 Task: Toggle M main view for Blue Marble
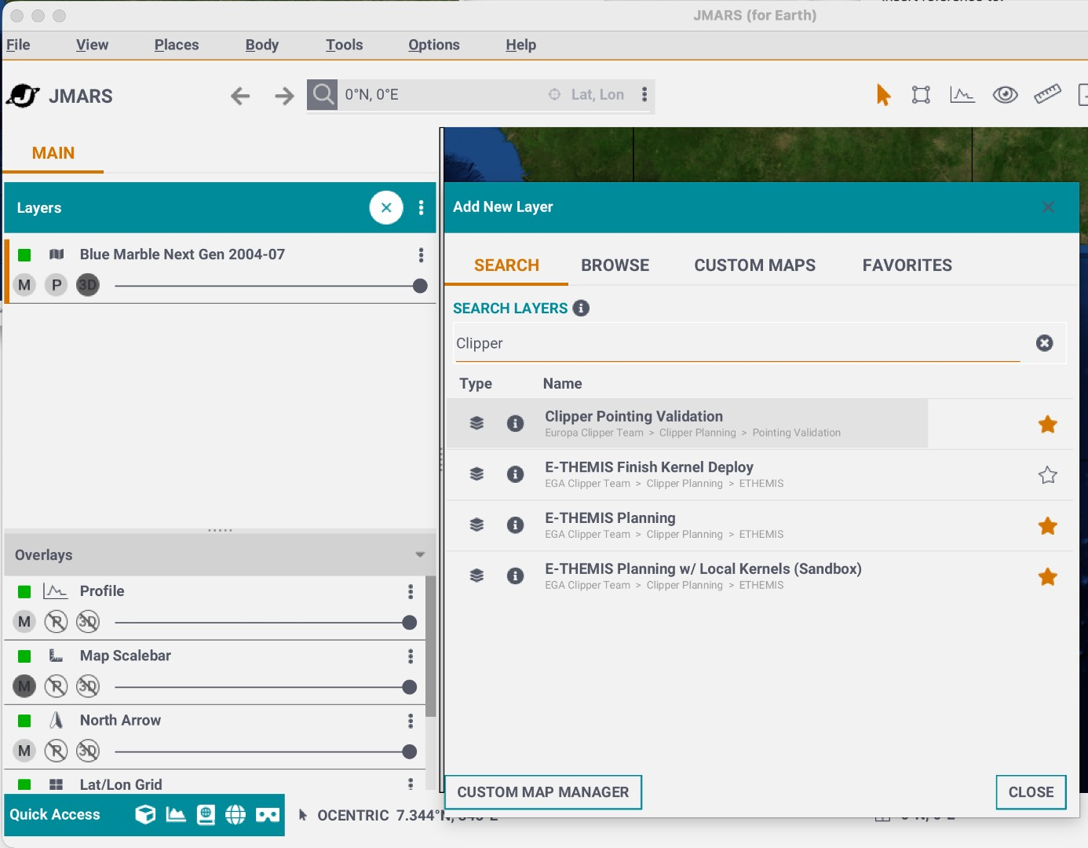24,285
